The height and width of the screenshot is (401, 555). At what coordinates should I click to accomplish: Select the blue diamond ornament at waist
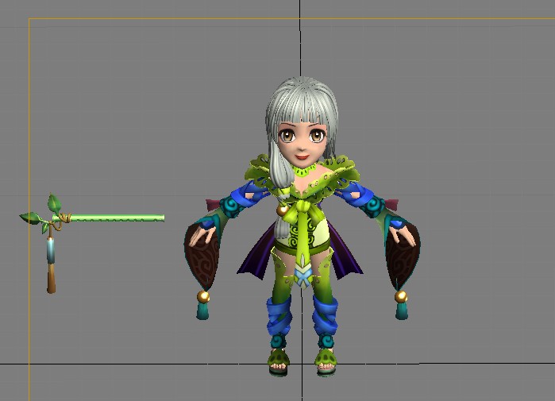(303, 276)
